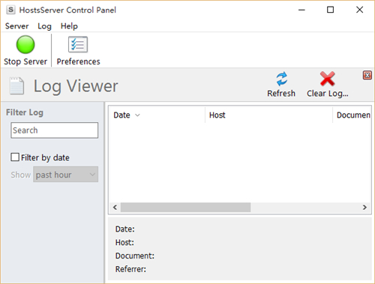375x284 pixels.
Task: Click the HostsServer app icon in the title bar
Action: pyautogui.click(x=10, y=10)
